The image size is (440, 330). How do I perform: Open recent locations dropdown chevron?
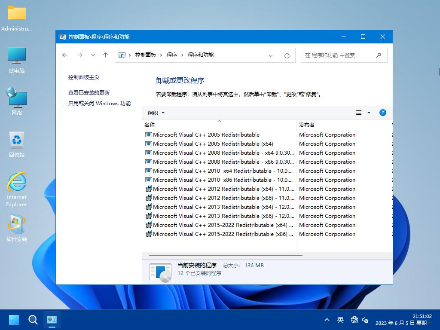93,55
